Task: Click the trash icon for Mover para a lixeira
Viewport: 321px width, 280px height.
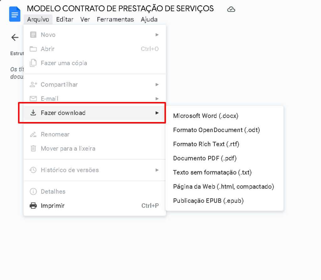Action: [x=33, y=148]
